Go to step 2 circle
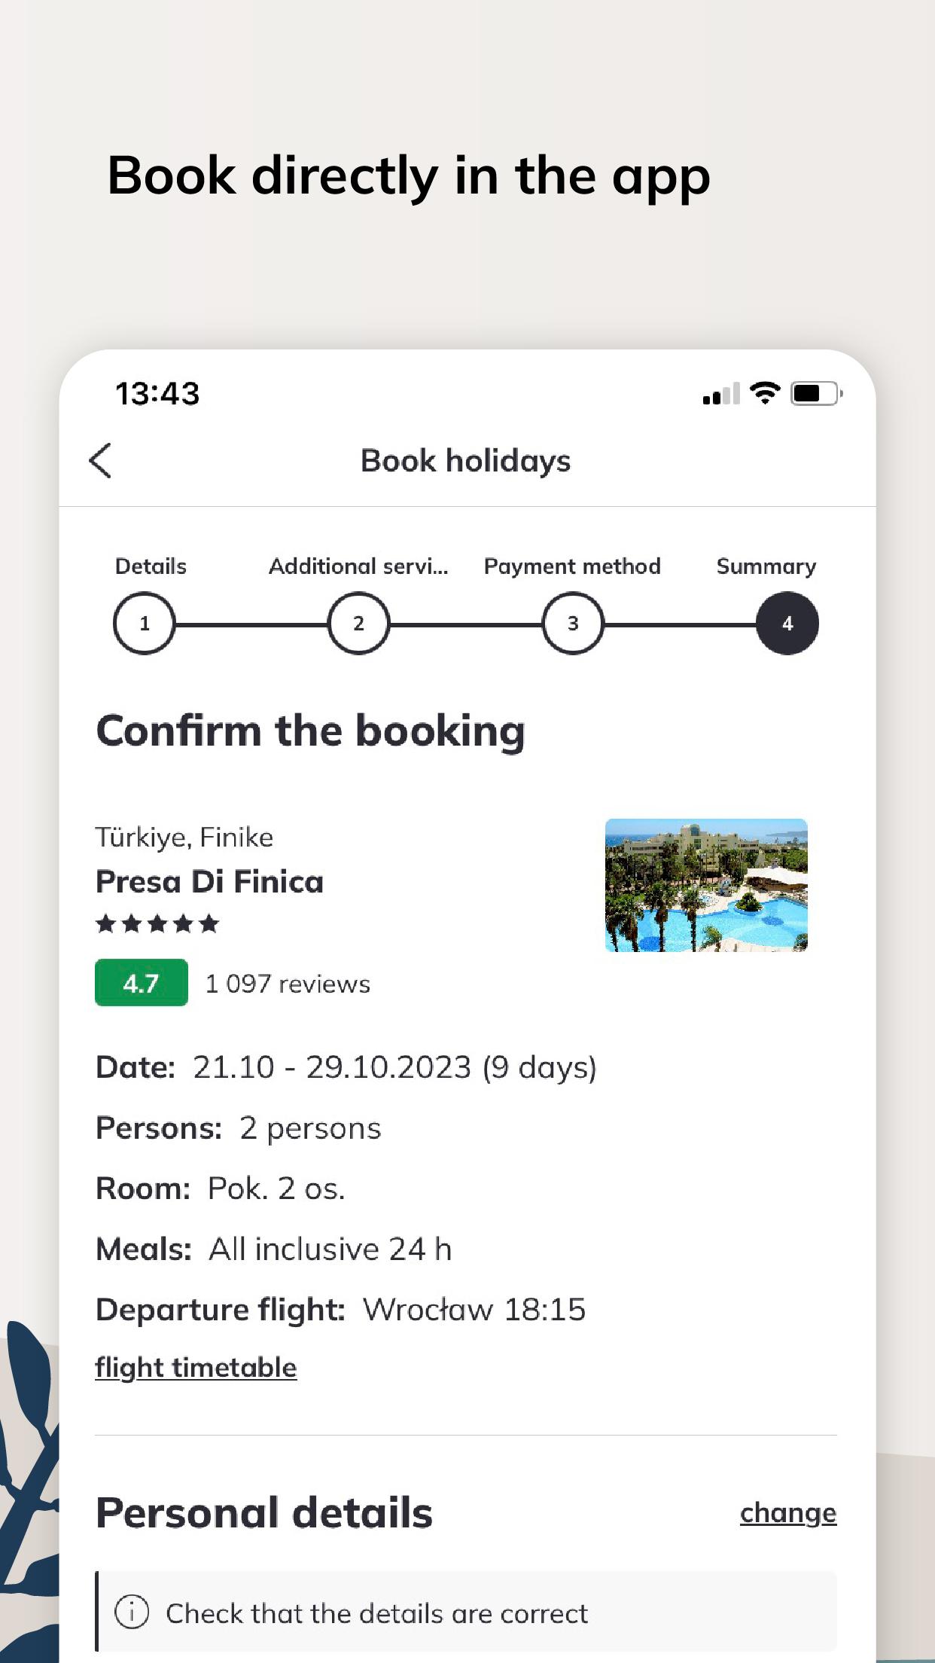Viewport: 935px width, 1663px height. coord(358,624)
